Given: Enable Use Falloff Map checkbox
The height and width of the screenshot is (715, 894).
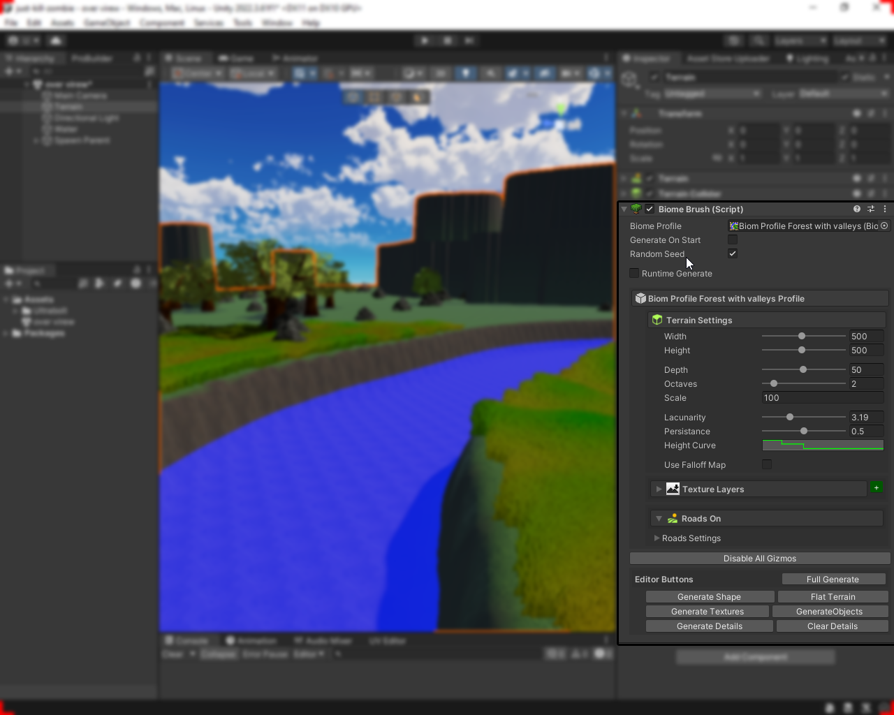Looking at the screenshot, I should 767,464.
